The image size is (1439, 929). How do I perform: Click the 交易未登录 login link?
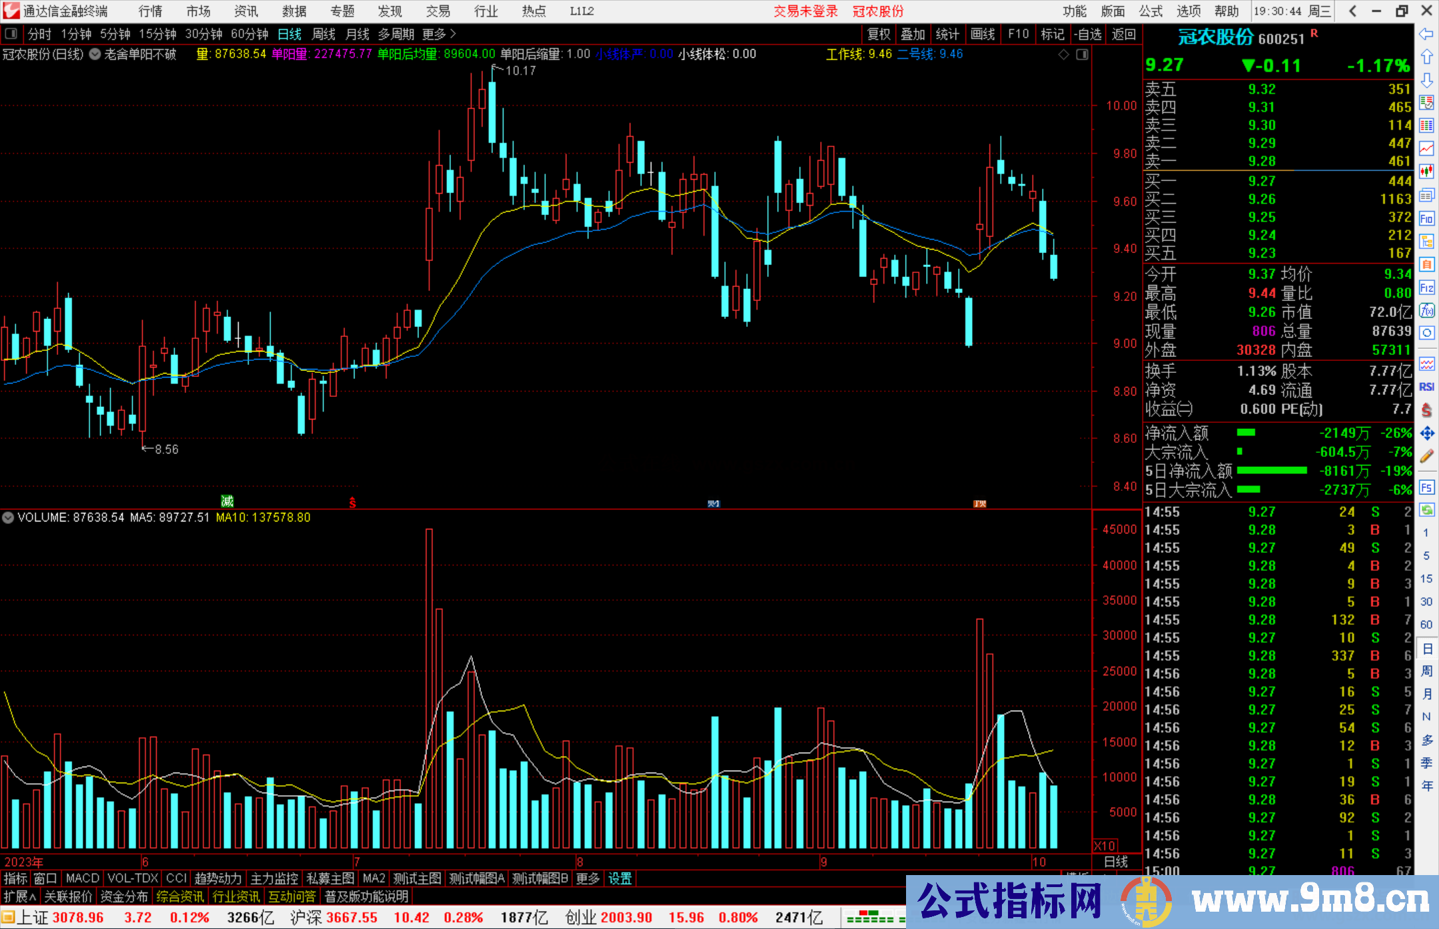[805, 11]
